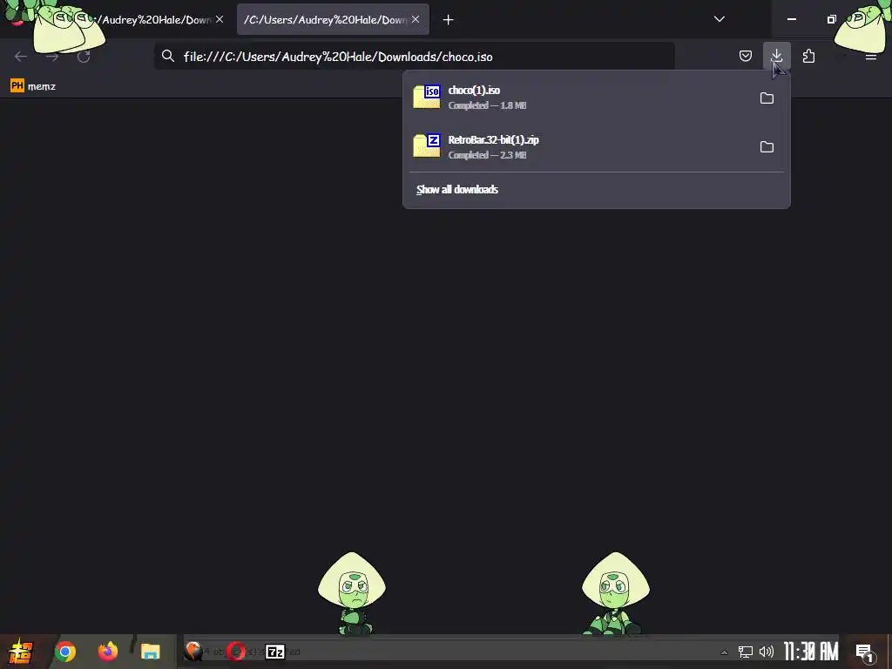
Task: Open the notification center icon
Action: [x=865, y=652]
